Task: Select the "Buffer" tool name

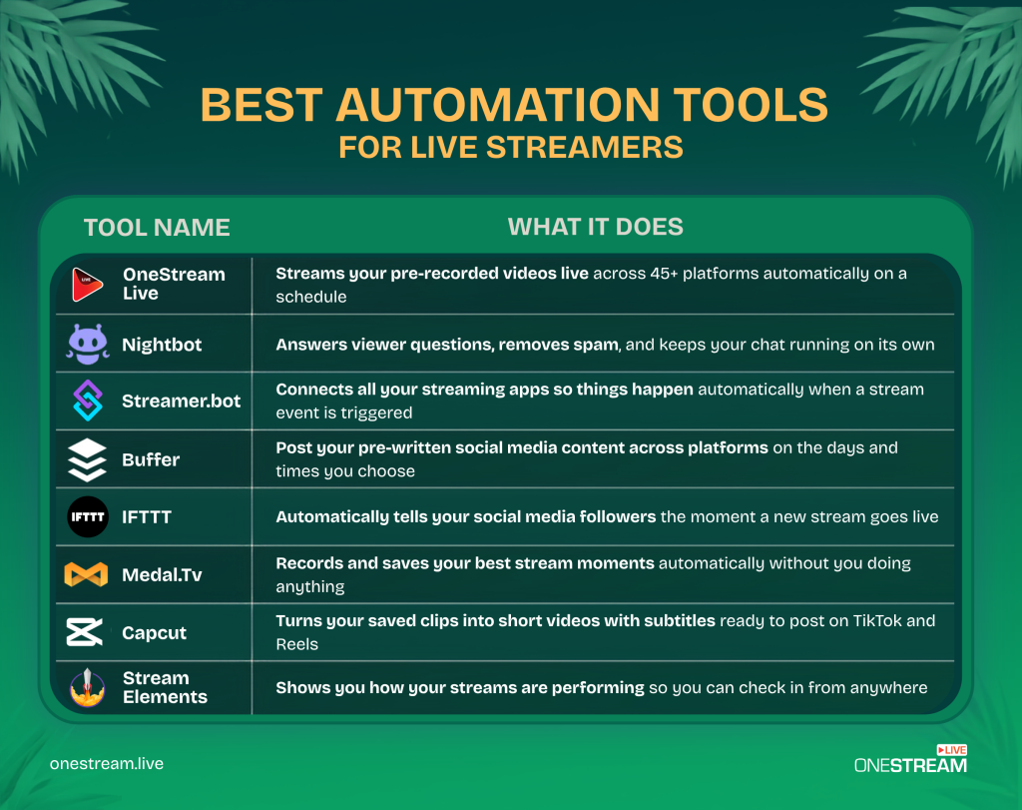Action: pyautogui.click(x=151, y=459)
